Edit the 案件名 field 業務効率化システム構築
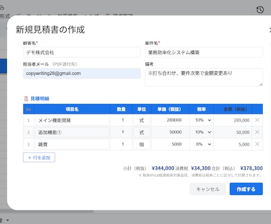Screen dimensions: 271x224 (204, 52)
